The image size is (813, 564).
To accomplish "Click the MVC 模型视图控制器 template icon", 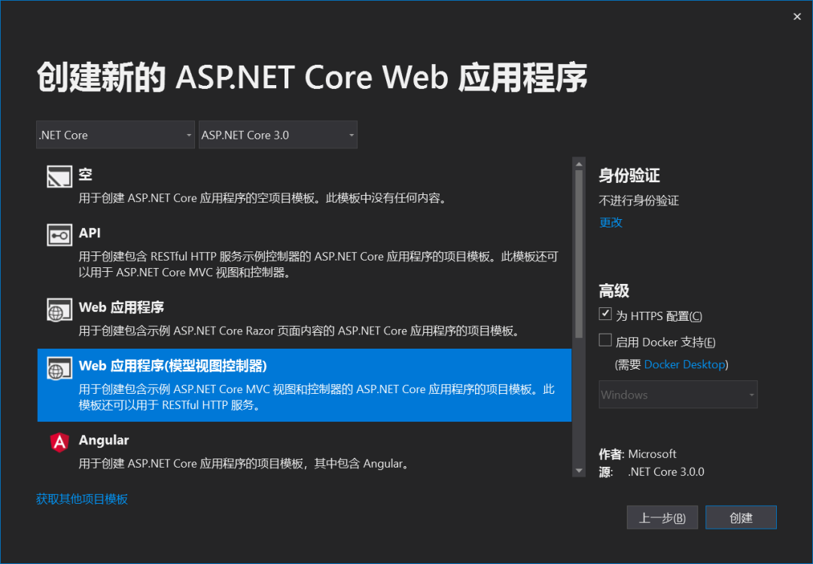I will coord(59,368).
